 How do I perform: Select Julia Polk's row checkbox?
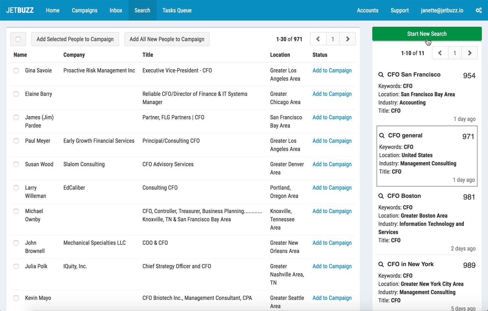[x=16, y=266]
